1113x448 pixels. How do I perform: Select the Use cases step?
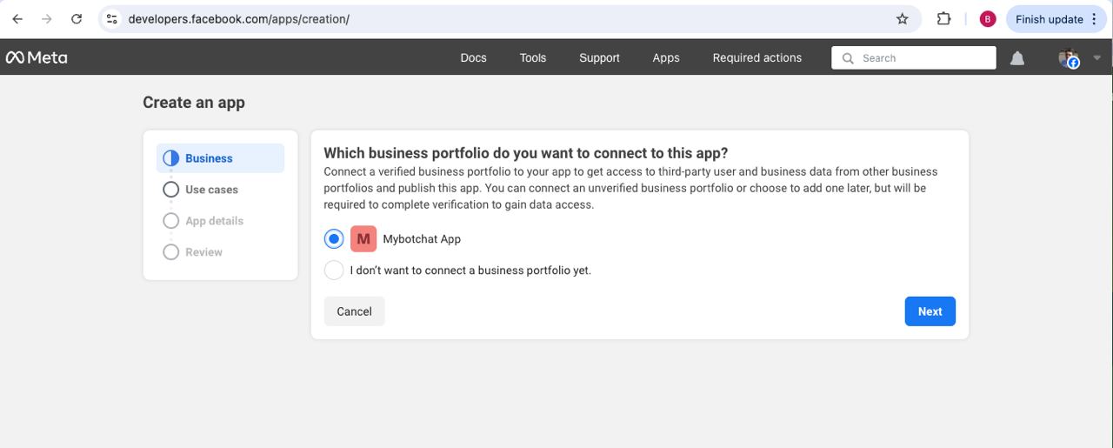pyautogui.click(x=211, y=190)
